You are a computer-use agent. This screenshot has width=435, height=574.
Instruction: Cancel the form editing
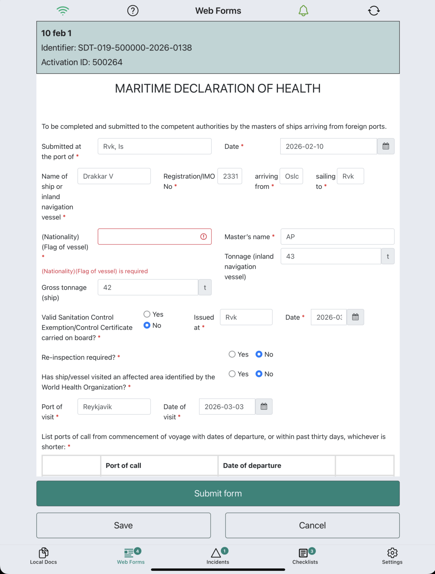coord(312,525)
